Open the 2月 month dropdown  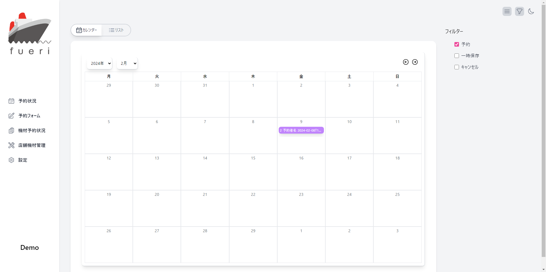(127, 63)
